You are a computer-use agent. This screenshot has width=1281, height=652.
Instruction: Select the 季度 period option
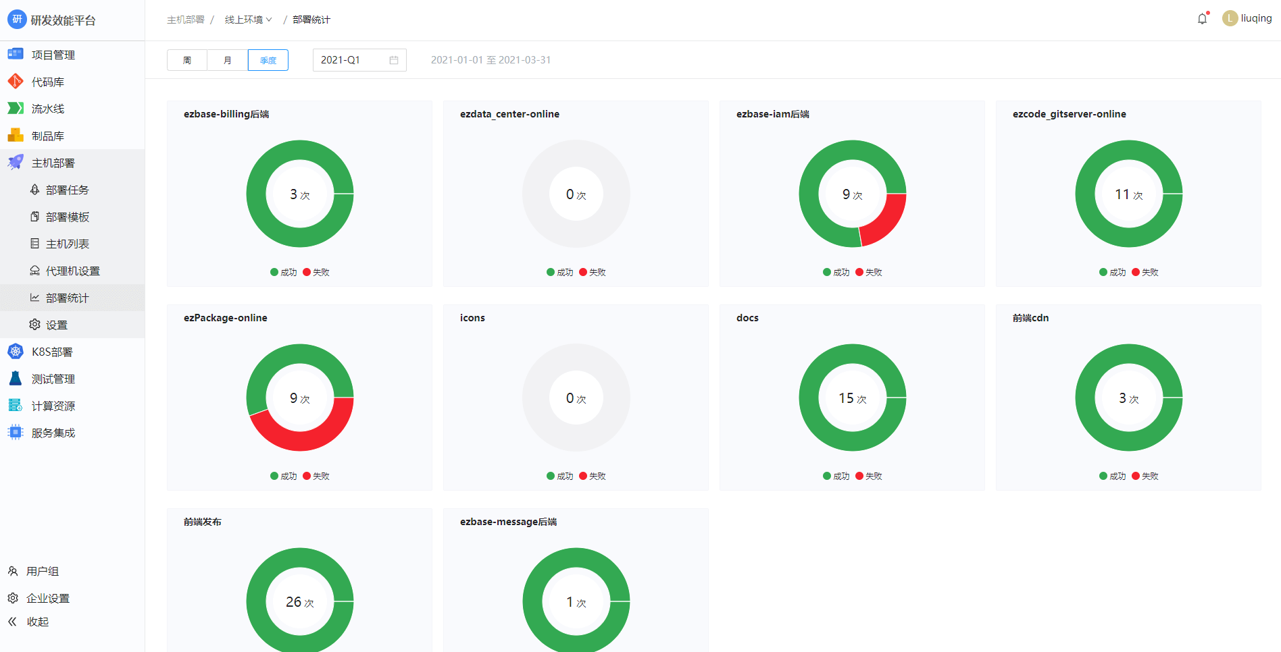pyautogui.click(x=268, y=60)
